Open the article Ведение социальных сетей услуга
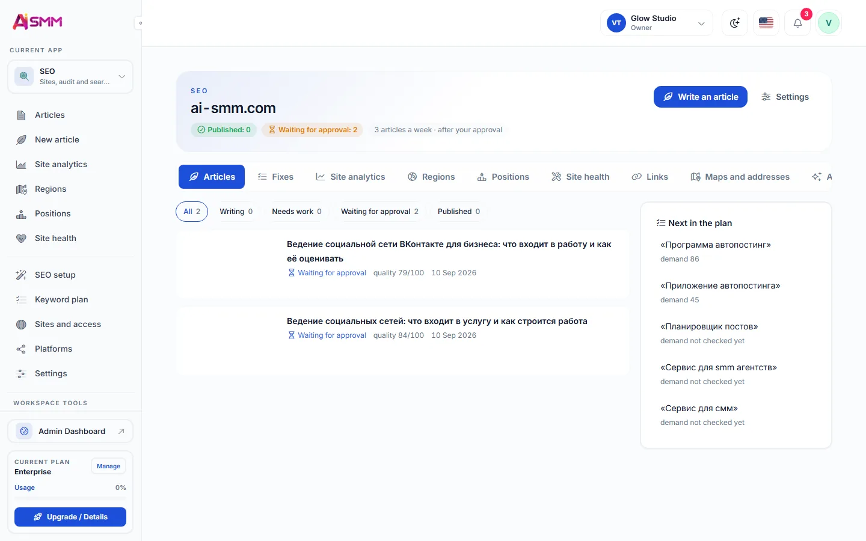The width and height of the screenshot is (866, 541). pyautogui.click(x=437, y=321)
